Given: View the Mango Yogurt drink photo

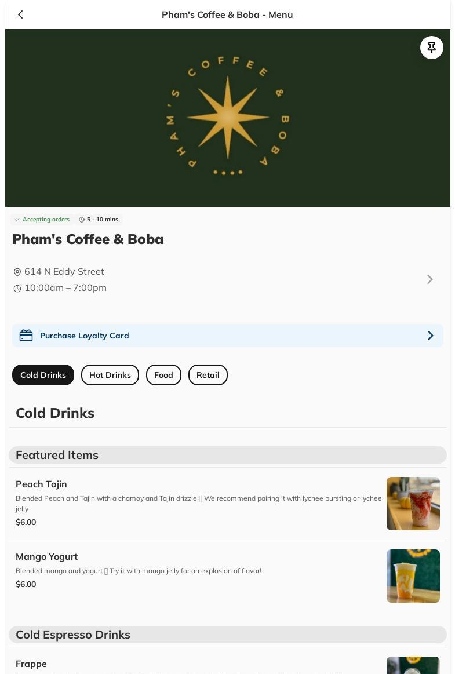Looking at the screenshot, I should tap(413, 576).
